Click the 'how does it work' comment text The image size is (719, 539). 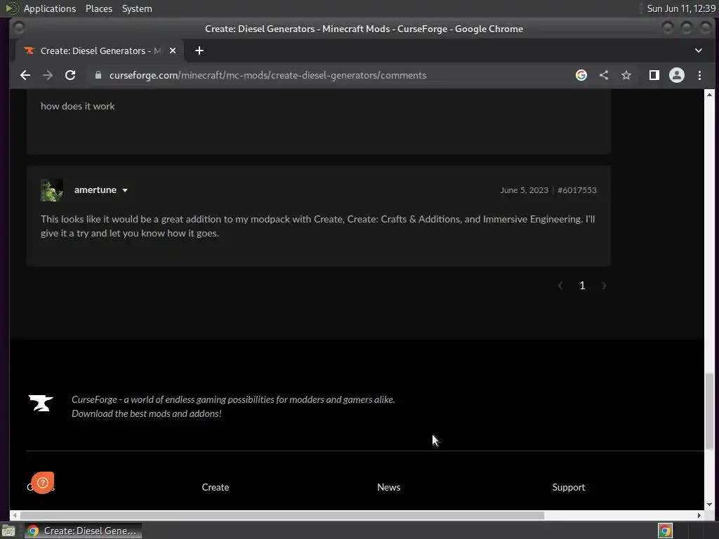[x=77, y=106]
